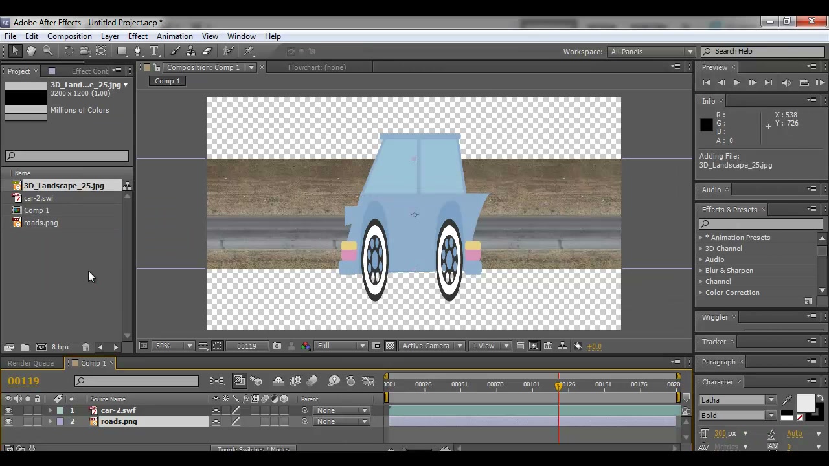The image size is (829, 466).
Task: Click Always Preview This View icon
Action: point(144,346)
